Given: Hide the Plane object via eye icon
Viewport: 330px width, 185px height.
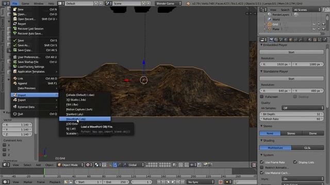Looking at the screenshot, I should point(314,29).
